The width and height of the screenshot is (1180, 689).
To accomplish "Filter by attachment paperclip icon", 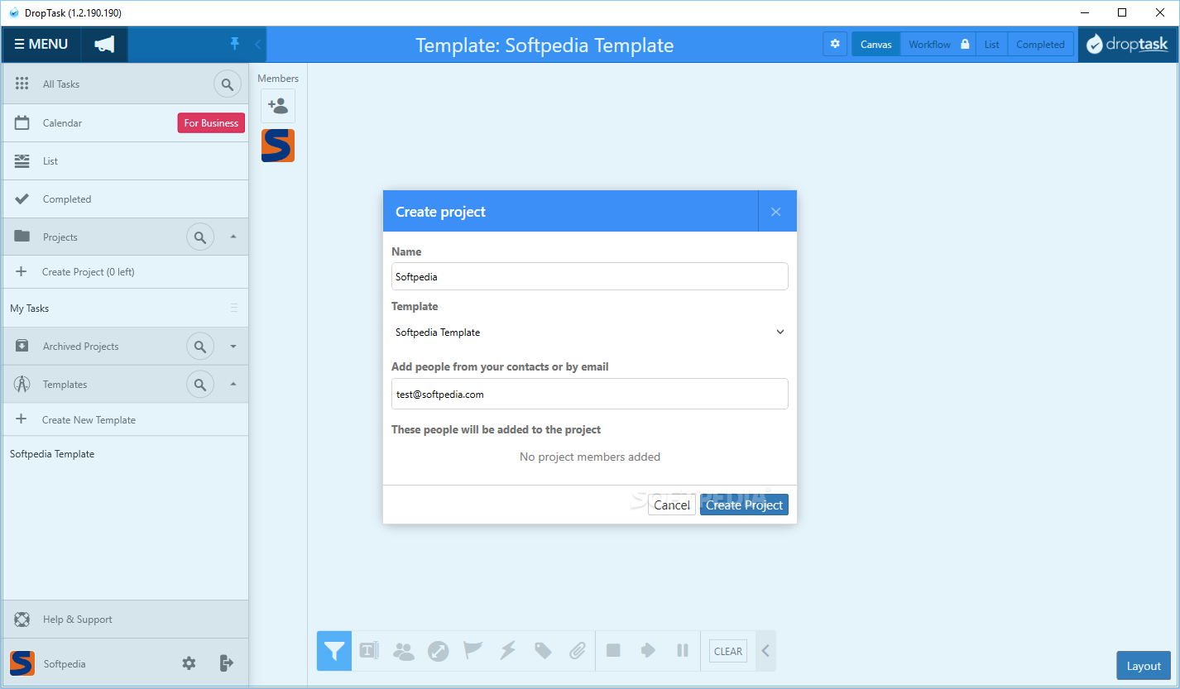I will pyautogui.click(x=578, y=651).
